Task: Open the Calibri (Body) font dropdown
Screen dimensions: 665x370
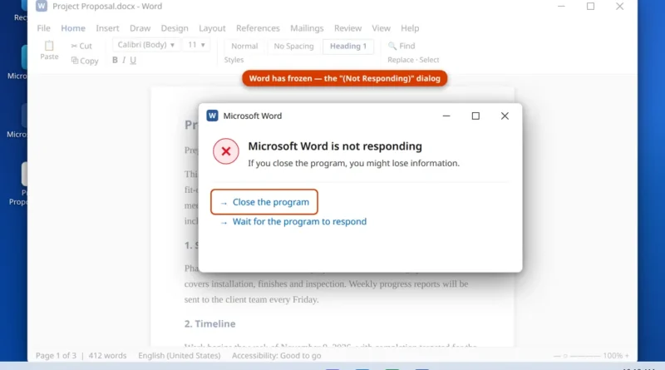Action: (146, 45)
